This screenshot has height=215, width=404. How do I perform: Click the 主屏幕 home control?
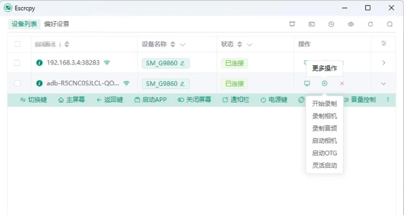(71, 100)
